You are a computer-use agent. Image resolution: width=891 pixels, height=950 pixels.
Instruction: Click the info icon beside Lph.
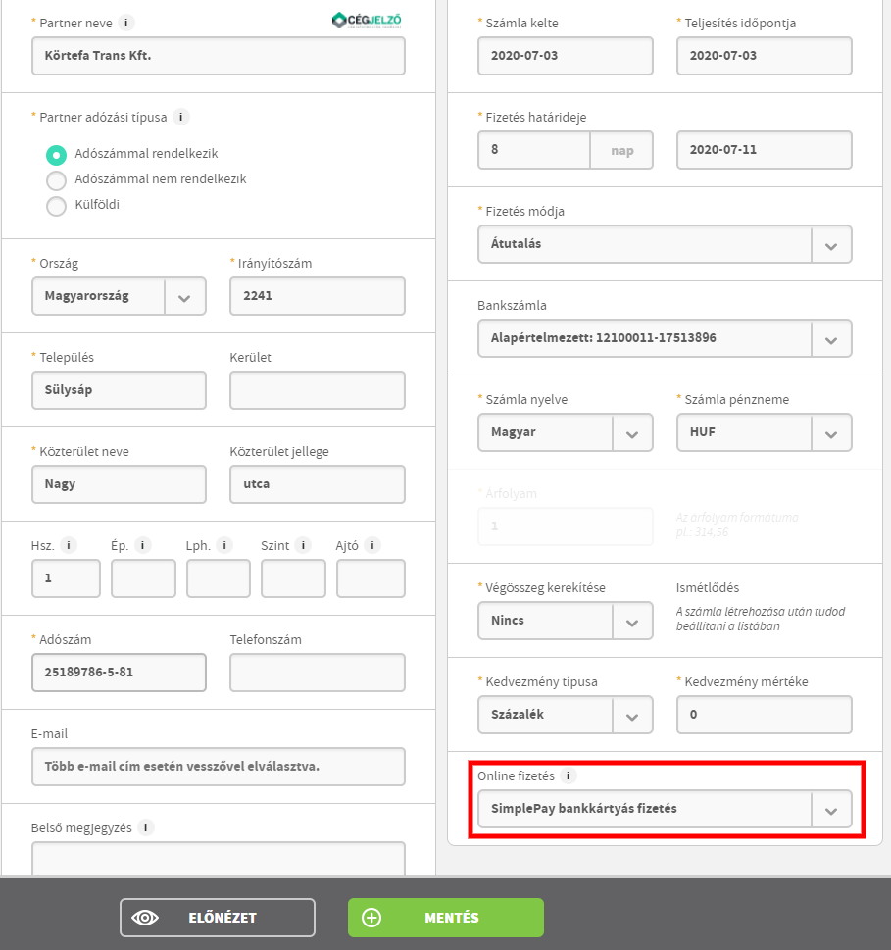coord(225,545)
